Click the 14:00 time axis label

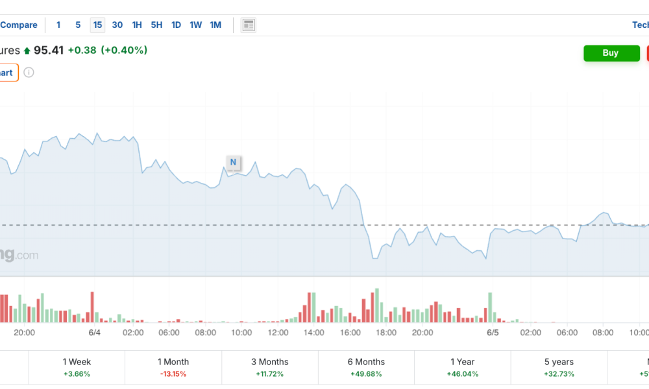click(313, 333)
